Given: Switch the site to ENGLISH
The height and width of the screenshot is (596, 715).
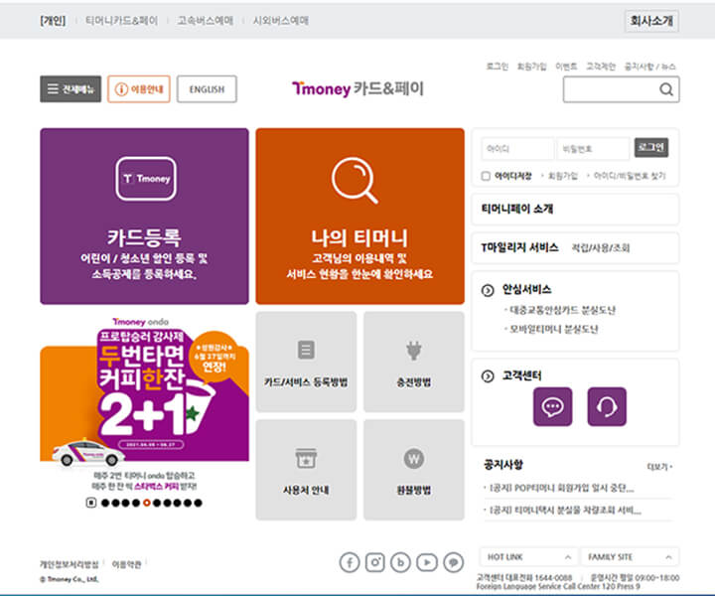Looking at the screenshot, I should pyautogui.click(x=207, y=89).
